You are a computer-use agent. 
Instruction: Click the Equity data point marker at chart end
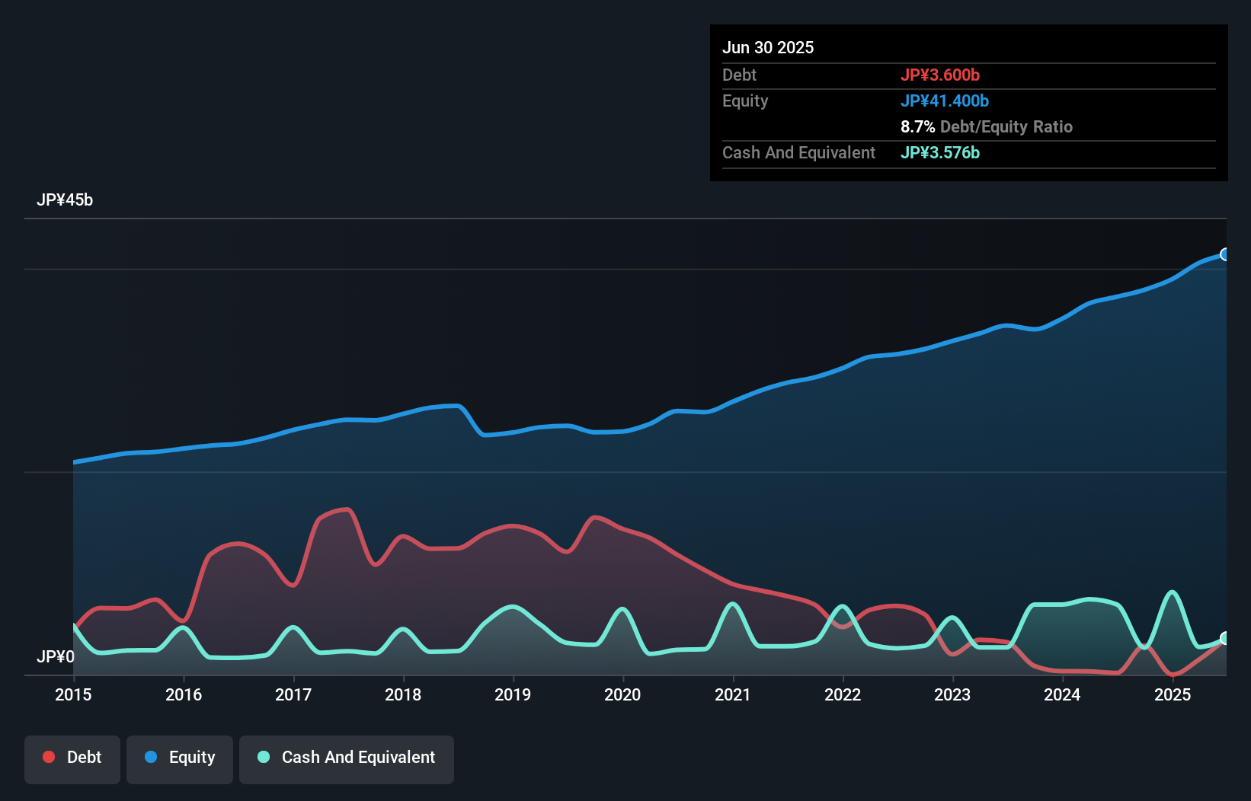[x=1225, y=254]
